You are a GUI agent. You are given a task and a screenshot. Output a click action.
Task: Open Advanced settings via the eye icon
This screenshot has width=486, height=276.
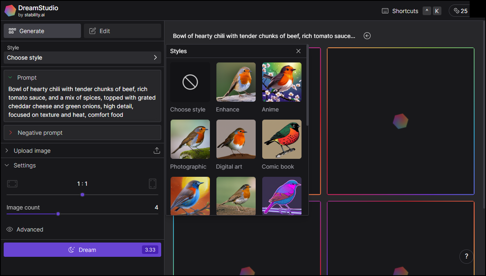[x=9, y=229]
